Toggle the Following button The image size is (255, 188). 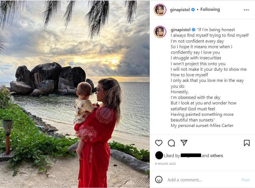point(210,9)
